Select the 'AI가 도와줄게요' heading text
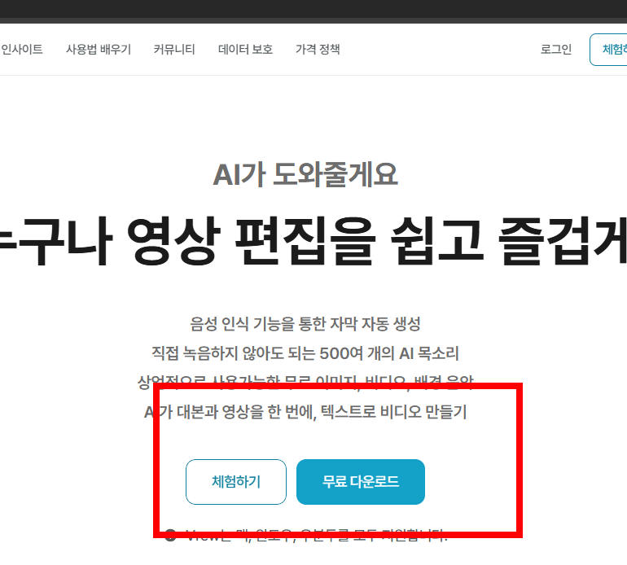The image size is (627, 565). pyautogui.click(x=305, y=175)
